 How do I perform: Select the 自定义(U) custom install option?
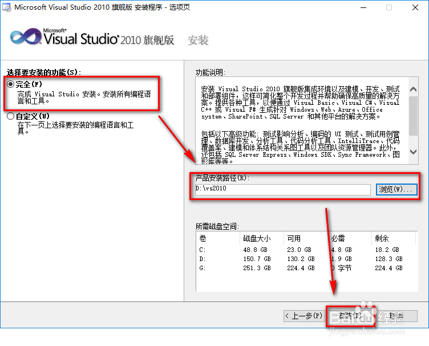click(x=10, y=116)
